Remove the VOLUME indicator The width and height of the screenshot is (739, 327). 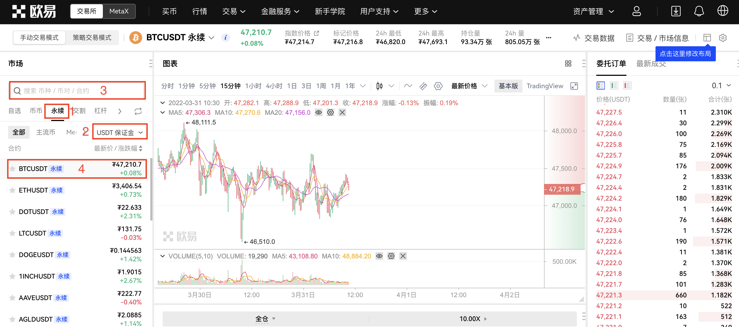403,256
